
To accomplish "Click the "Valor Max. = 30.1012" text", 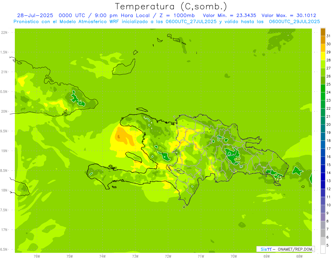I will pyautogui.click(x=289, y=15).
